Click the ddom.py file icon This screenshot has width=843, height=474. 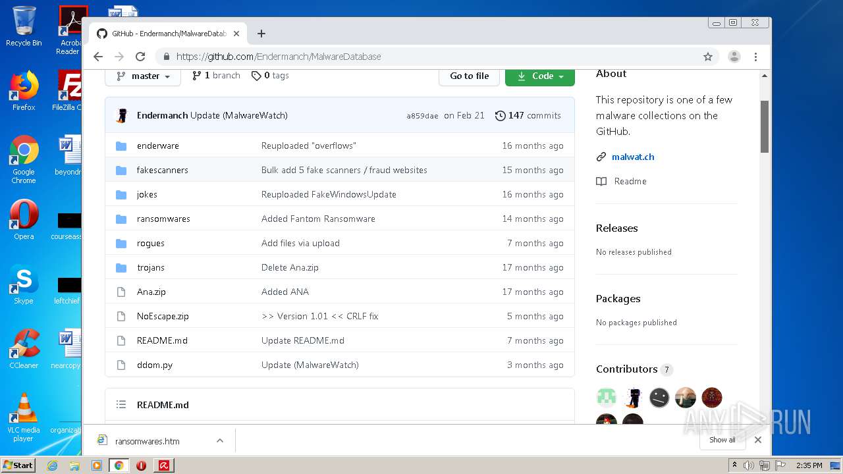pyautogui.click(x=121, y=365)
